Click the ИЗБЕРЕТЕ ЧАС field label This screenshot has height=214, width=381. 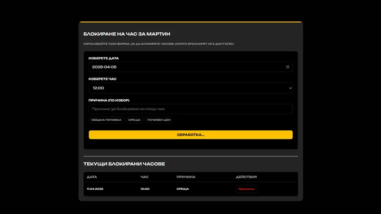[x=102, y=79]
